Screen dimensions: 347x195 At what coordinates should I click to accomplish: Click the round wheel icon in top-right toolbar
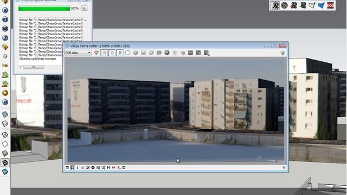pos(284,5)
